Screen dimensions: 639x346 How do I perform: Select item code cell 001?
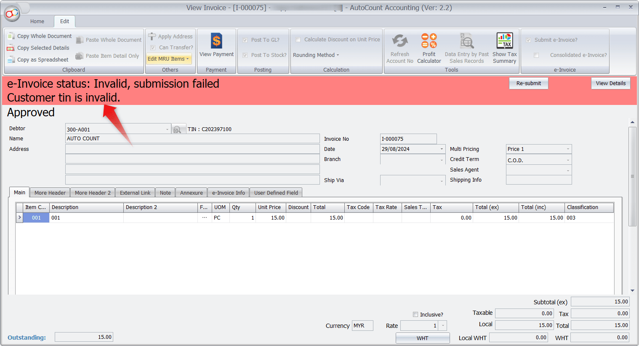[x=36, y=218]
